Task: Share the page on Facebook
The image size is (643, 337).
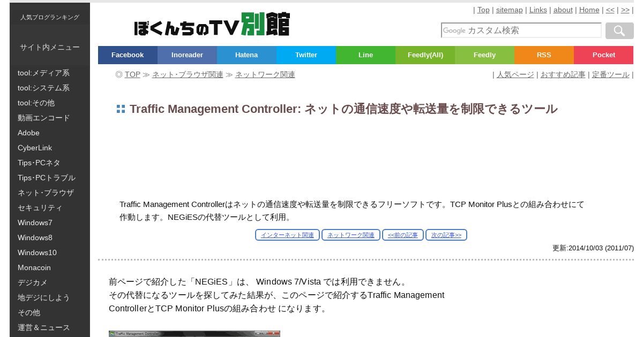Action: coord(128,55)
